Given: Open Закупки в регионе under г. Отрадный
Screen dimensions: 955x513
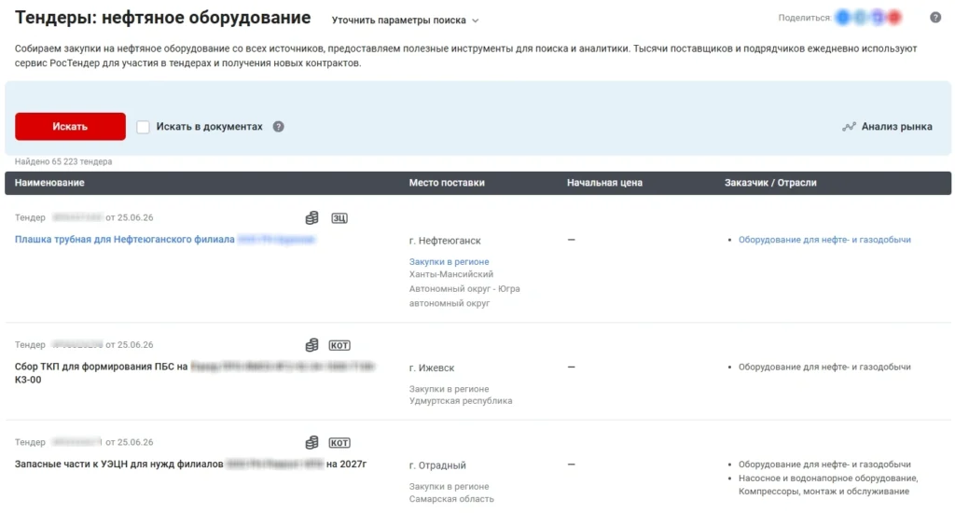Looking at the screenshot, I should (449, 486).
